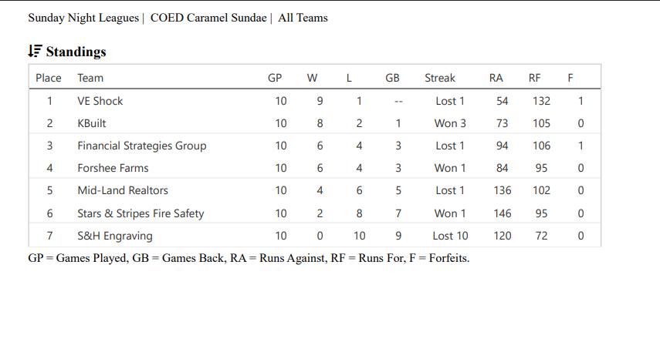Select the S&H Engraving team name
This screenshot has width=660, height=342.
coord(115,236)
